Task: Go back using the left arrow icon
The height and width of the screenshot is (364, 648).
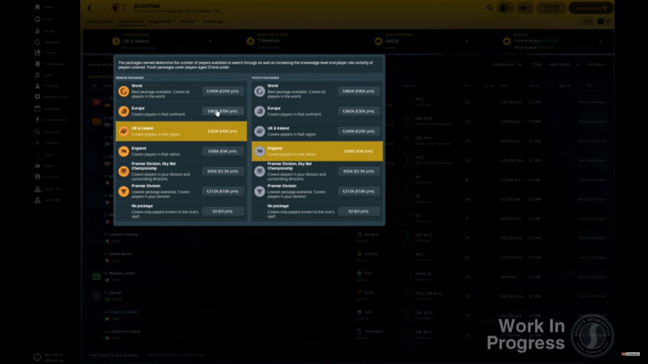Action: [89, 8]
